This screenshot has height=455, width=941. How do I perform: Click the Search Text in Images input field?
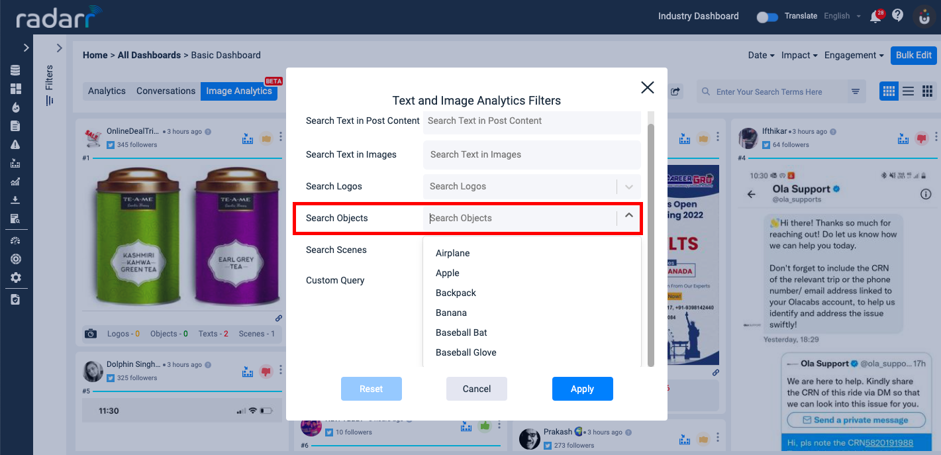[531, 154]
